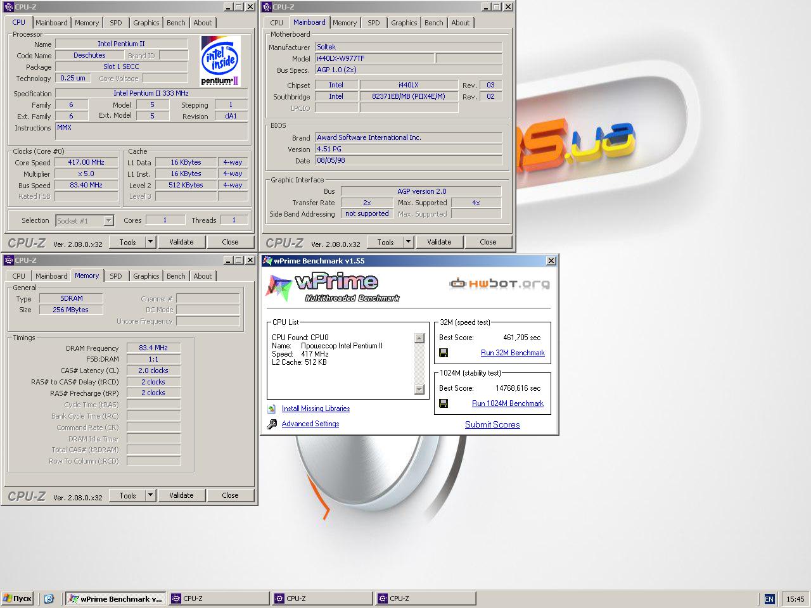Open SPD tab in CPU window
Viewport: 811px width, 608px height.
click(116, 23)
